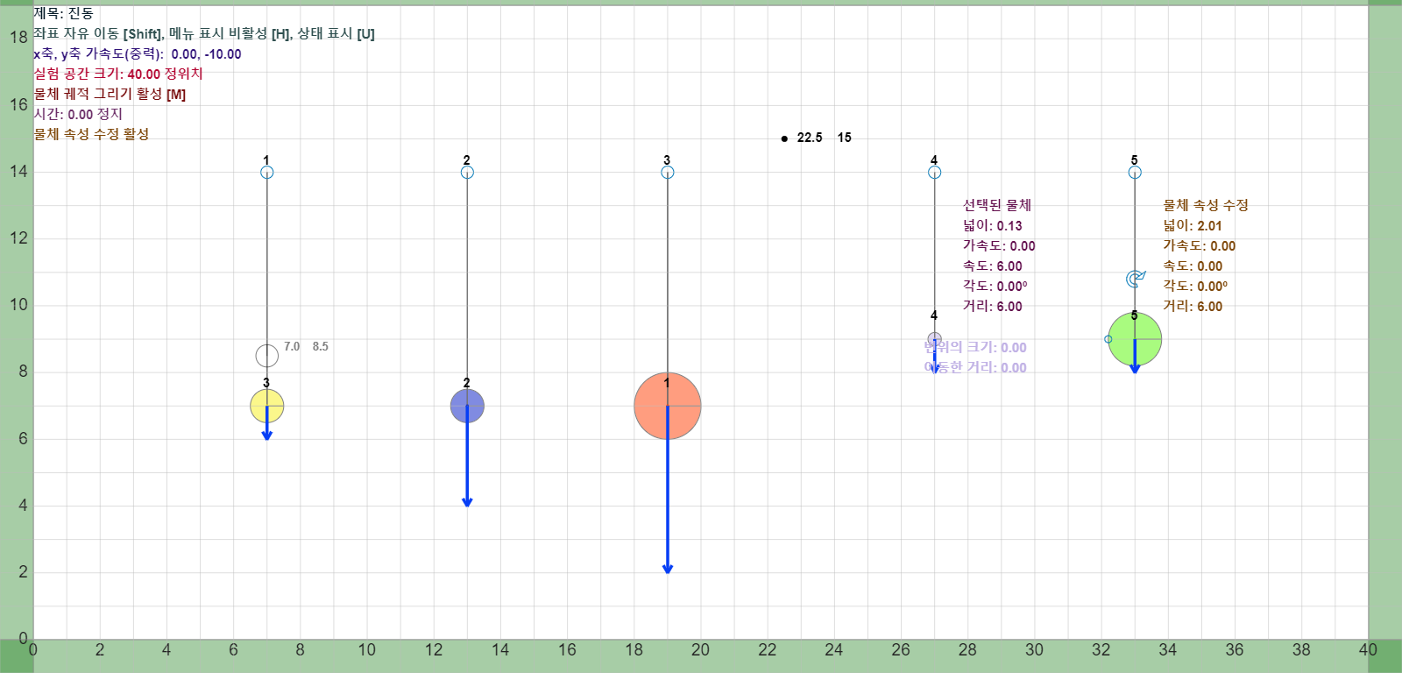Click the 선택된 물체 panel heading
This screenshot has height=673, width=1402.
click(x=997, y=205)
